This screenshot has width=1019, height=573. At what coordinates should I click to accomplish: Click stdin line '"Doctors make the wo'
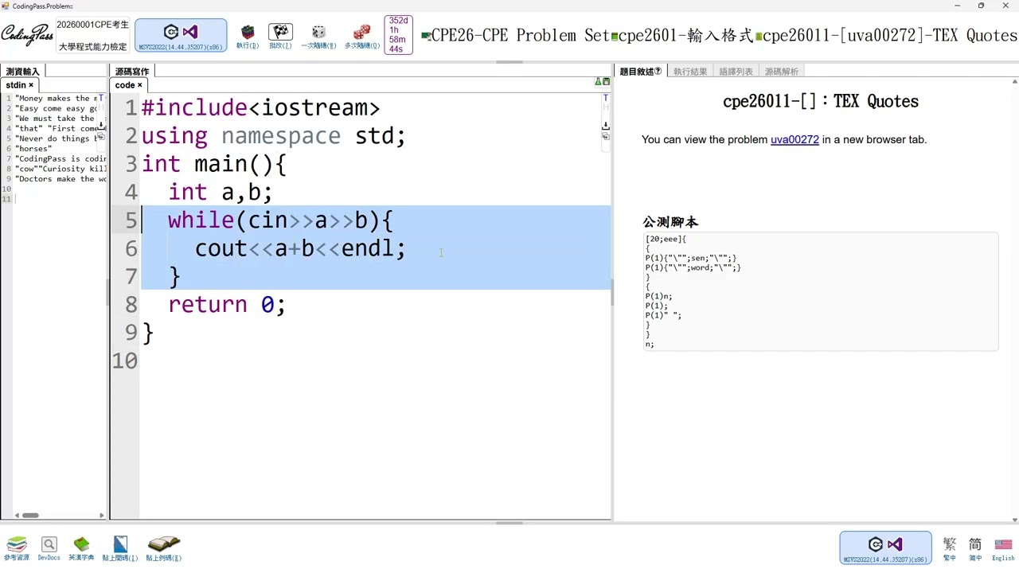(61, 179)
